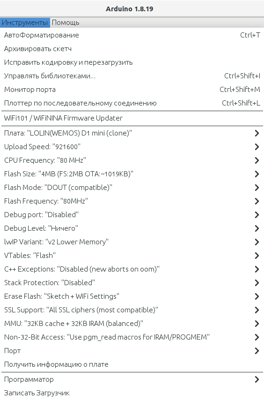Click the Инструменты menu header
Image resolution: width=264 pixels, height=401 pixels.
pyautogui.click(x=25, y=23)
